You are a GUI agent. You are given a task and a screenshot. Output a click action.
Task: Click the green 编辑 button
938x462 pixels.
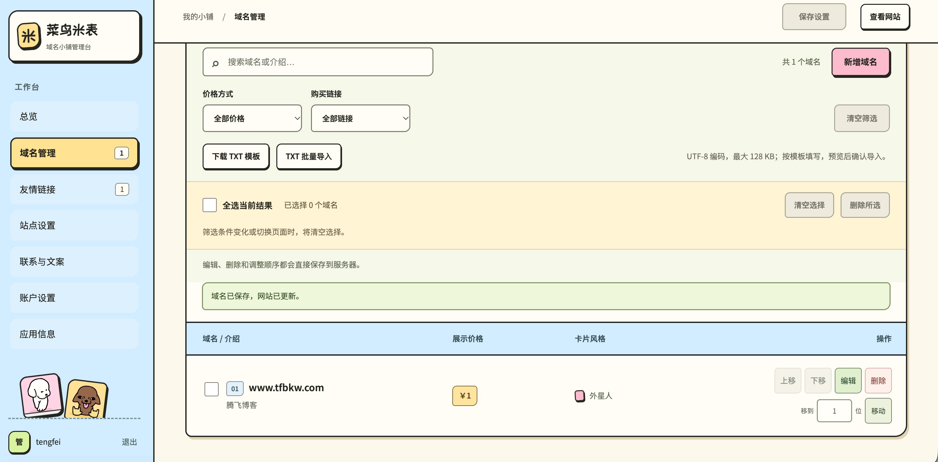pos(848,381)
